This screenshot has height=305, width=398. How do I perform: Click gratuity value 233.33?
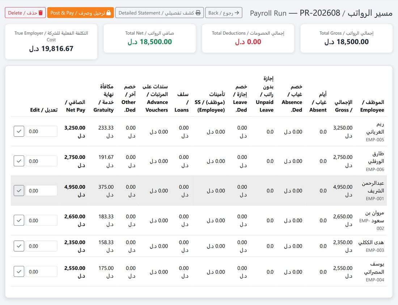point(106,128)
